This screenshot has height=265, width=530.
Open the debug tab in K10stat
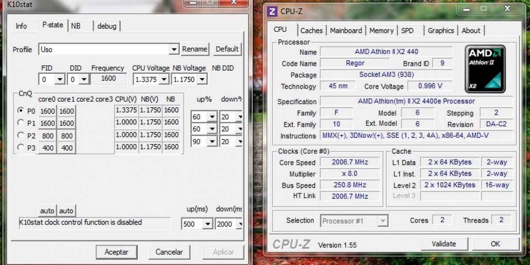[107, 26]
